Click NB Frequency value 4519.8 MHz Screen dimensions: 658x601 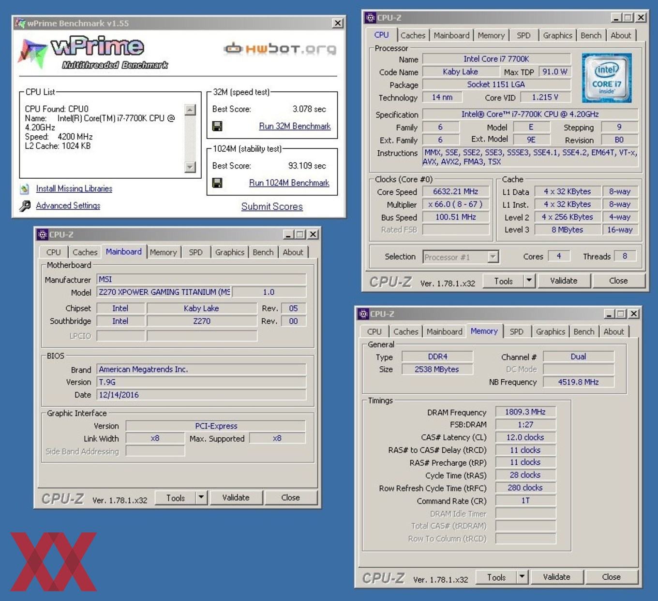point(579,382)
